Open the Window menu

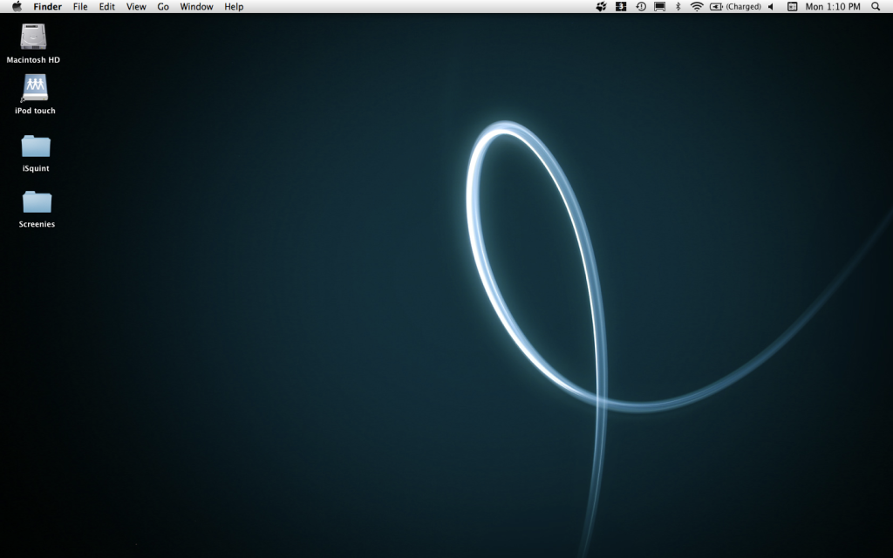click(x=196, y=7)
